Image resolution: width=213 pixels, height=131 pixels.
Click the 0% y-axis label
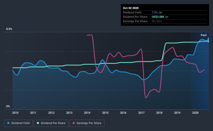[x=8, y=107]
